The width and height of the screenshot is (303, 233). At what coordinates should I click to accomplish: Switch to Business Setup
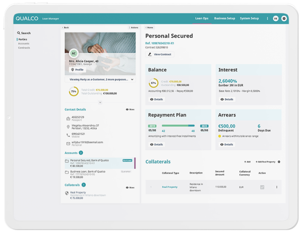tap(225, 18)
